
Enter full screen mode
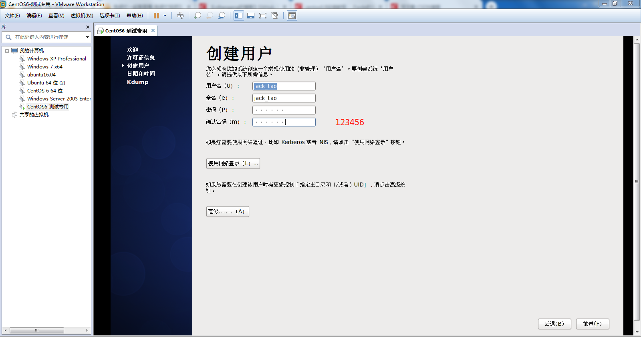263,16
